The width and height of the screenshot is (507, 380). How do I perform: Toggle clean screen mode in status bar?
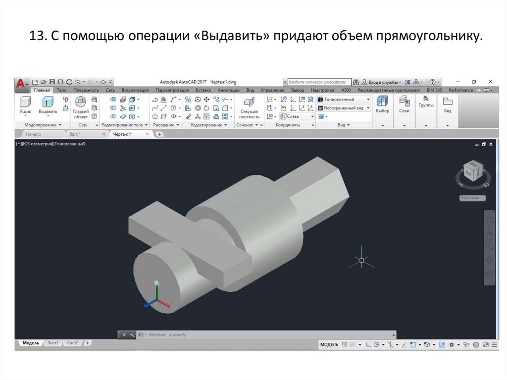(485, 345)
